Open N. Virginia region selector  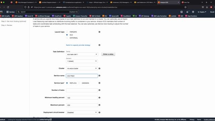(202, 12)
